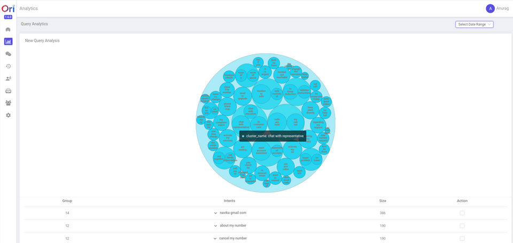Open the dashboard home icon in sidebar
Viewport: 513px width, 243px height.
pyautogui.click(x=8, y=29)
